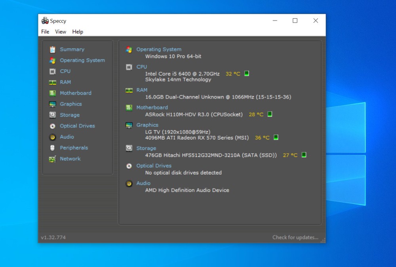The height and width of the screenshot is (267, 396).
Task: Click the CPU heading in summary pane
Action: [142, 67]
